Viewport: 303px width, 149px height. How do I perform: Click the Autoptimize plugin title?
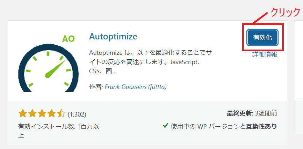click(113, 36)
